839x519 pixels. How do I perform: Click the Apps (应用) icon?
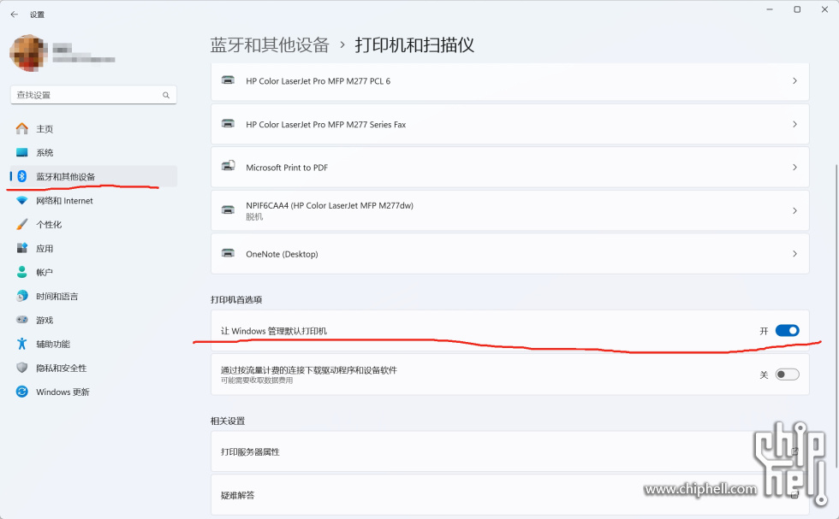[x=22, y=248]
